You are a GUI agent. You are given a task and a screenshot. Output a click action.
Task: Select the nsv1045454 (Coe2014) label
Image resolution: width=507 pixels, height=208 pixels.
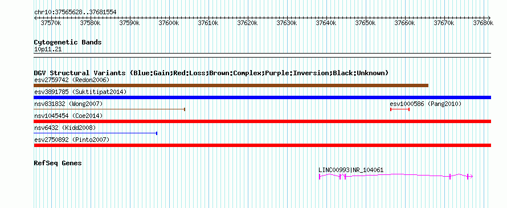68,116
